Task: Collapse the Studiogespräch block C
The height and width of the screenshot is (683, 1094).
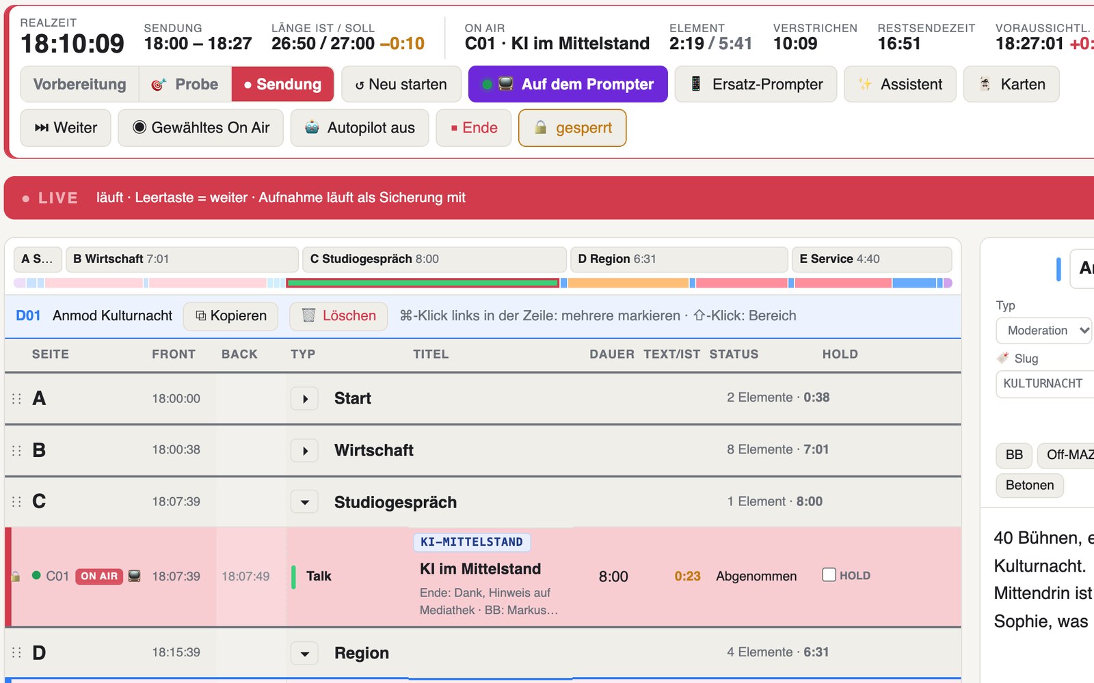Action: click(x=305, y=502)
